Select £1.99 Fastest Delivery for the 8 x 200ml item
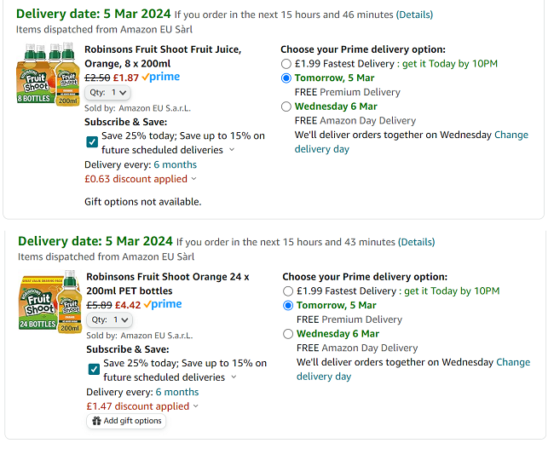The width and height of the screenshot is (554, 449). 286,64
